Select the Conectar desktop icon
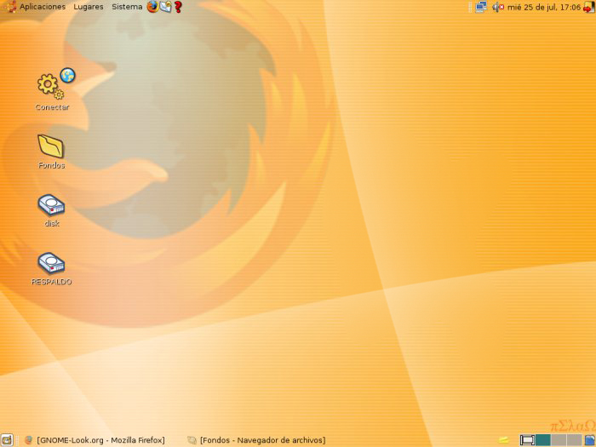This screenshot has width=596, height=447. coord(52,89)
